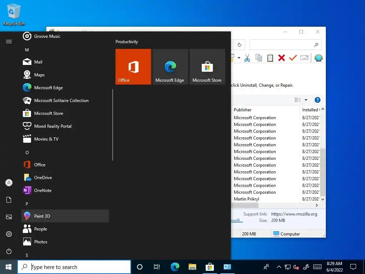Open Task View on taskbar
The width and height of the screenshot is (365, 274).
(x=157, y=267)
